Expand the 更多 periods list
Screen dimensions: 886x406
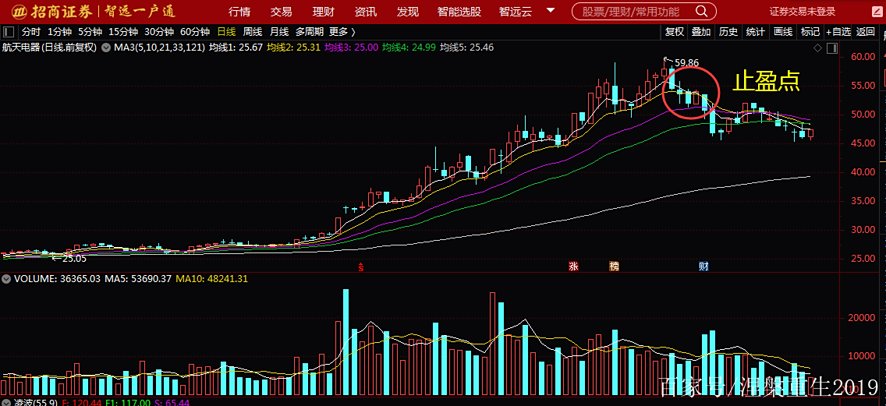[x=342, y=32]
